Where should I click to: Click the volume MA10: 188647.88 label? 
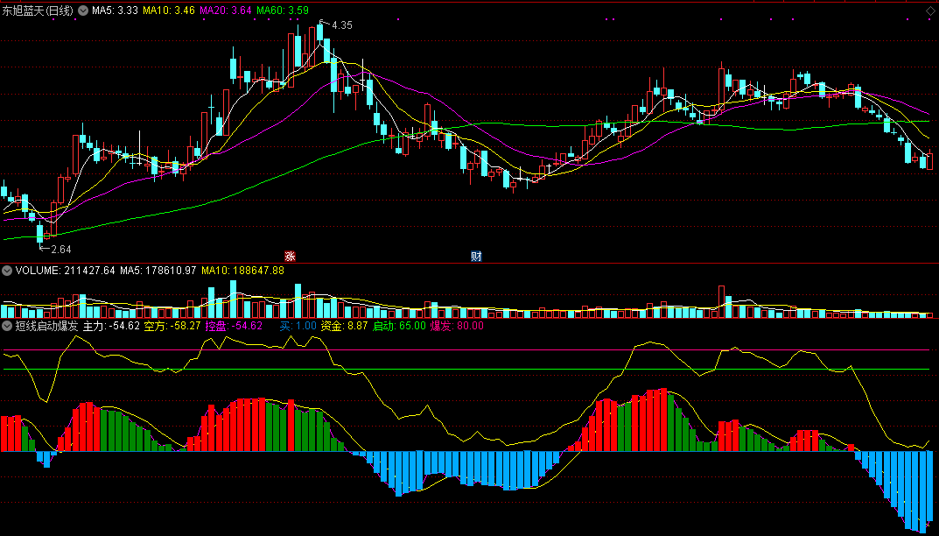(x=242, y=271)
